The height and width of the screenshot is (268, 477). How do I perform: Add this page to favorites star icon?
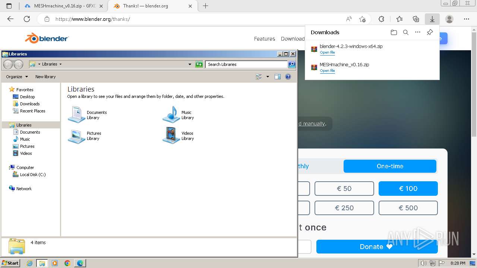[362, 19]
